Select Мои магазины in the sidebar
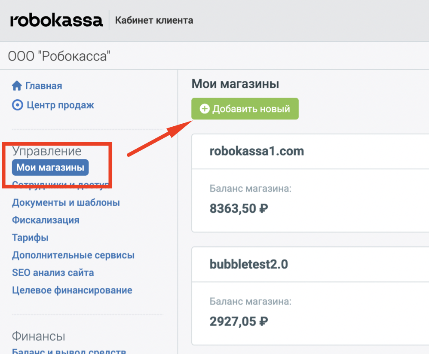 click(50, 167)
